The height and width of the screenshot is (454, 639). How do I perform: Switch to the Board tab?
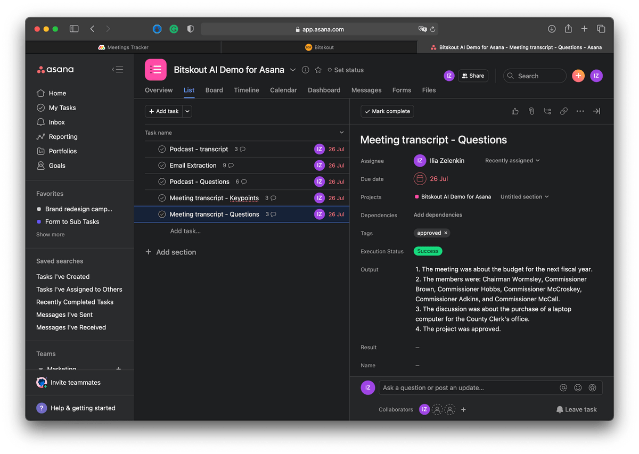pos(214,90)
